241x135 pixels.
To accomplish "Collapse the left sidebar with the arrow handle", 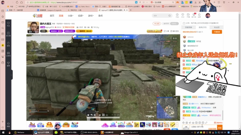I will tap(11, 75).
